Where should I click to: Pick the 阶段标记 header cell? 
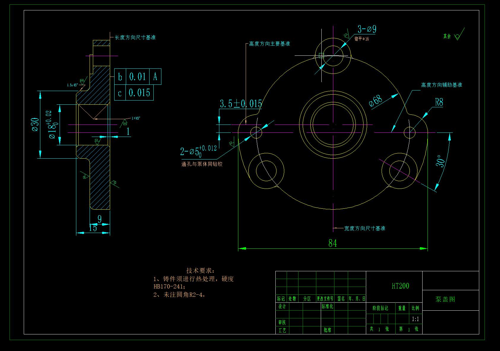tap(380, 308)
